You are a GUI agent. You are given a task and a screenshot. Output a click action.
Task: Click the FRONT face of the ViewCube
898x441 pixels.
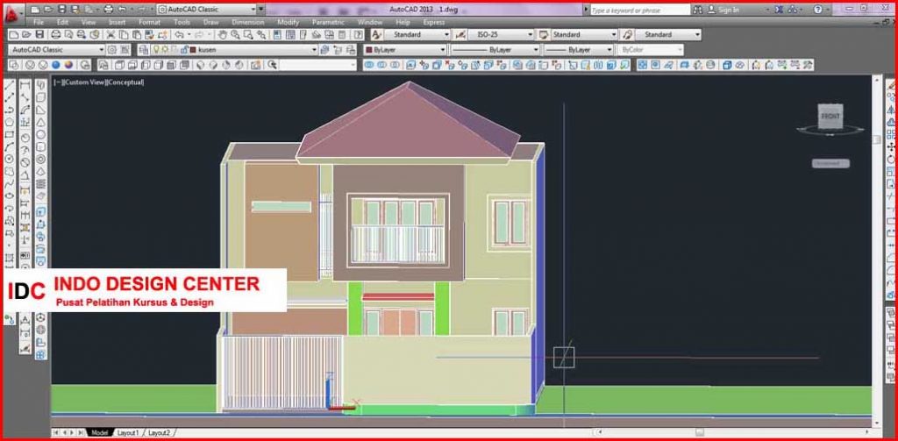pyautogui.click(x=830, y=117)
